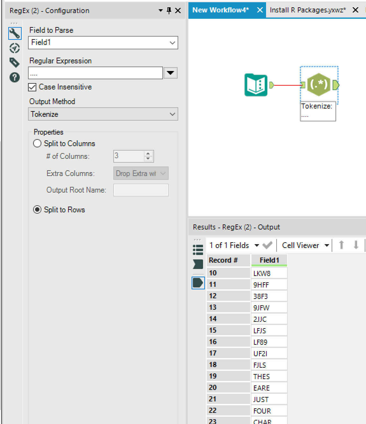Open the Cell Viewer menu

(x=327, y=245)
